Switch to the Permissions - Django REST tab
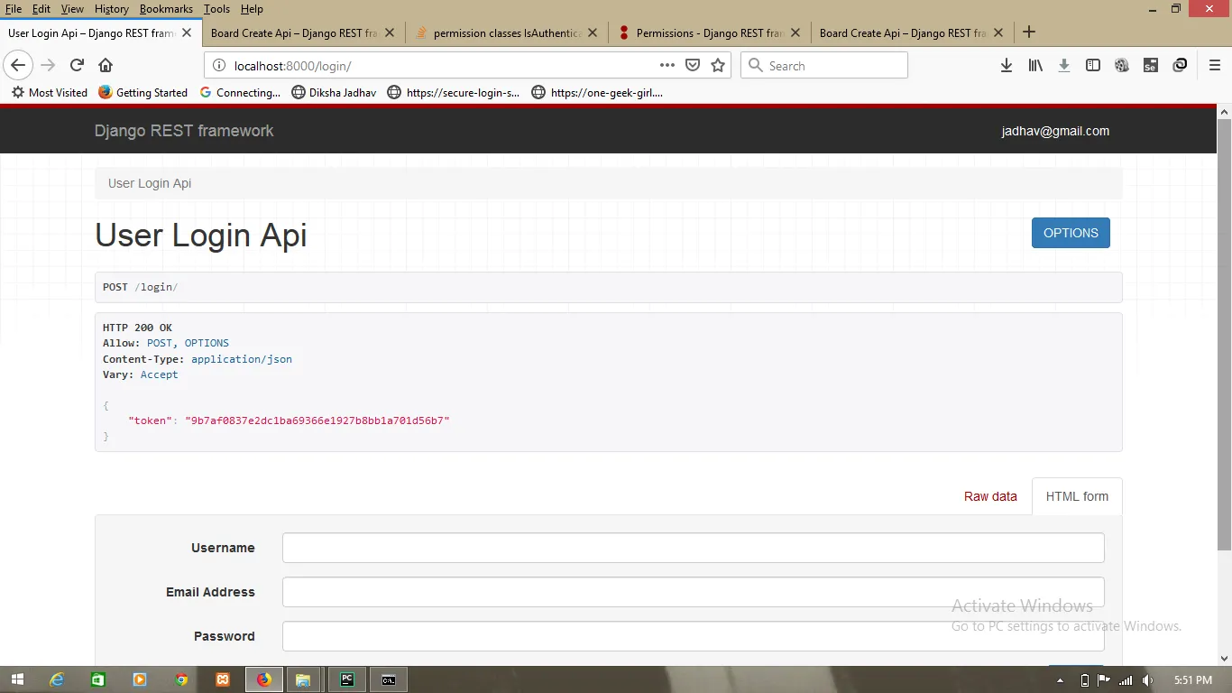The height and width of the screenshot is (693, 1232). point(709,32)
